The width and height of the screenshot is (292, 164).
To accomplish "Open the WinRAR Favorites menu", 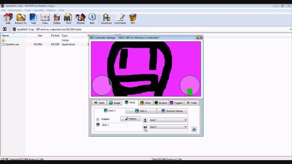I will click(39, 10).
